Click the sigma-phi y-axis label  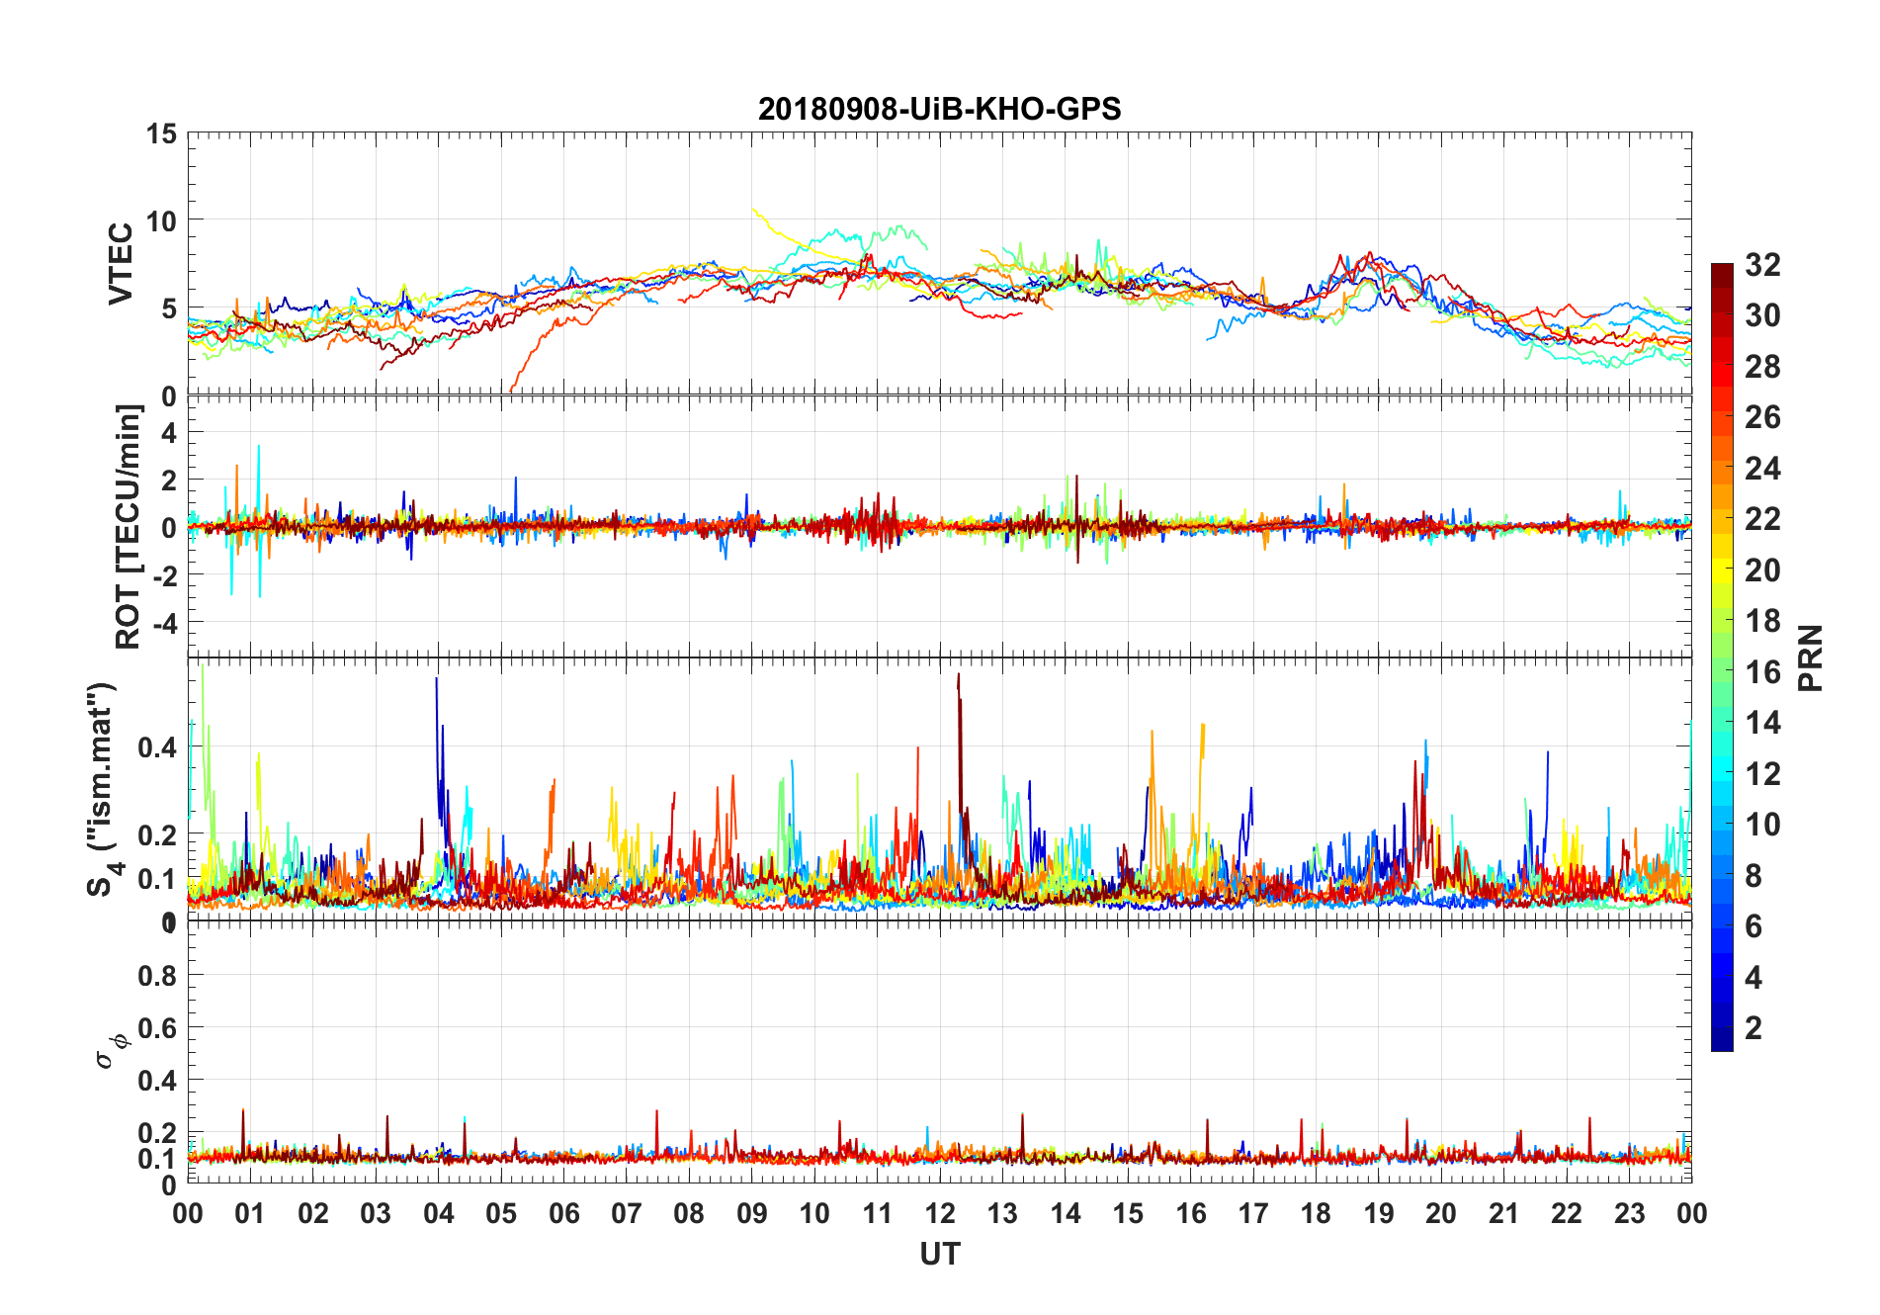click(x=112, y=1051)
